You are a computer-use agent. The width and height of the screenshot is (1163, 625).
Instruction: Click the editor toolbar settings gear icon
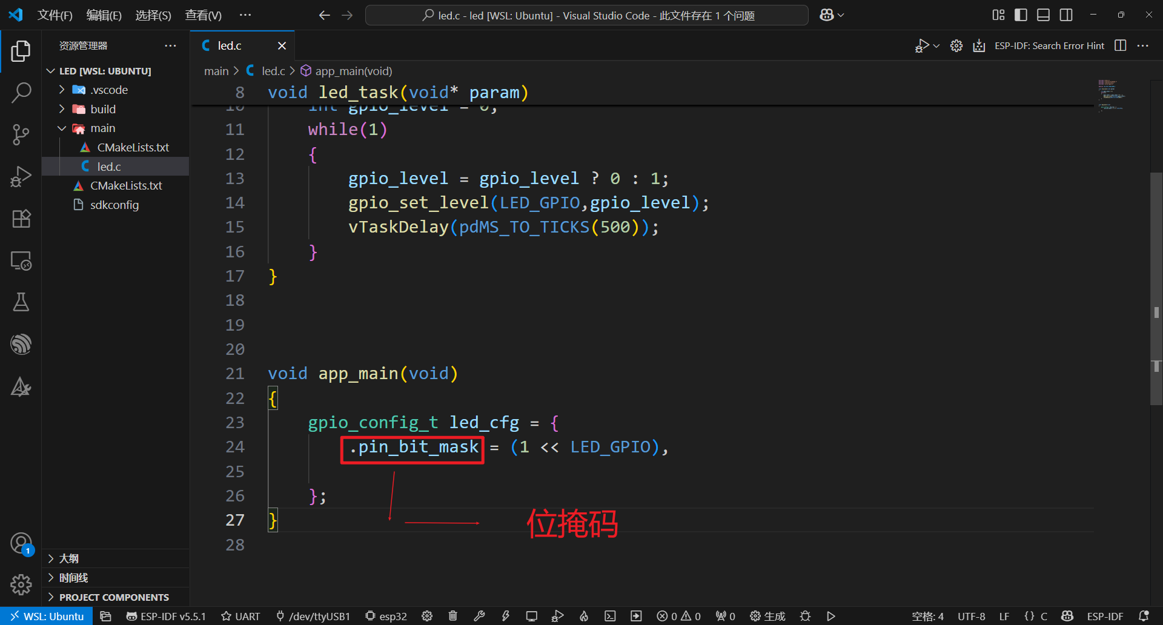coord(956,45)
